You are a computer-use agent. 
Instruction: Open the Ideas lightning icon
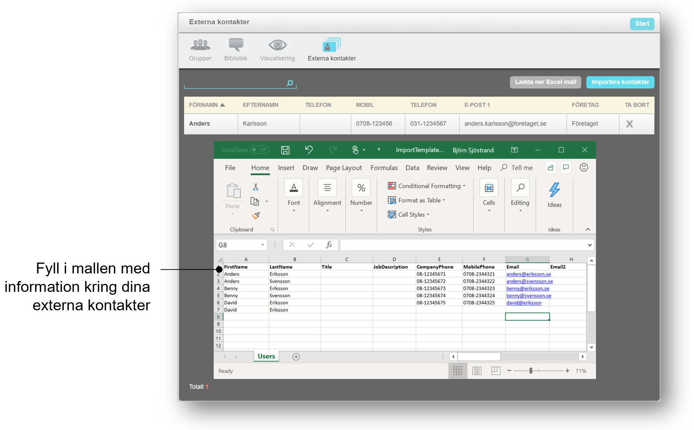click(554, 190)
